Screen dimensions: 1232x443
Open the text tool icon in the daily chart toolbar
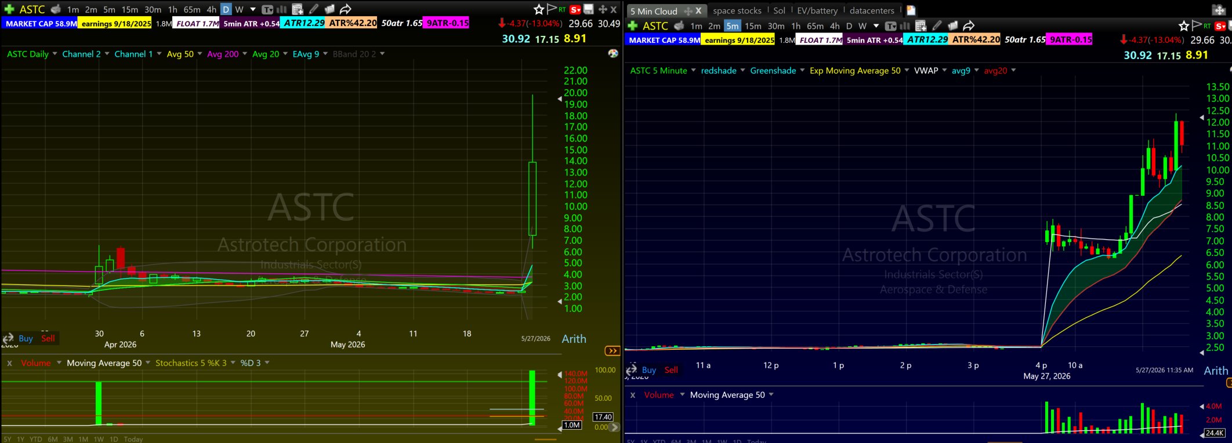[x=267, y=9]
